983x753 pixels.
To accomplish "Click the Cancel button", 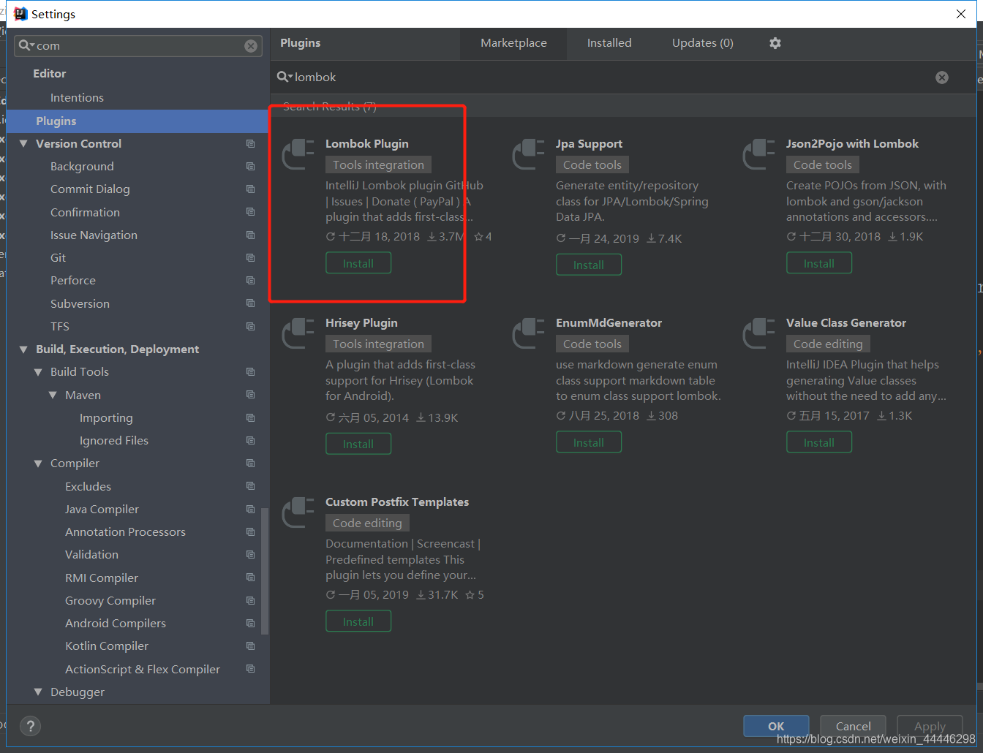I will click(x=853, y=726).
